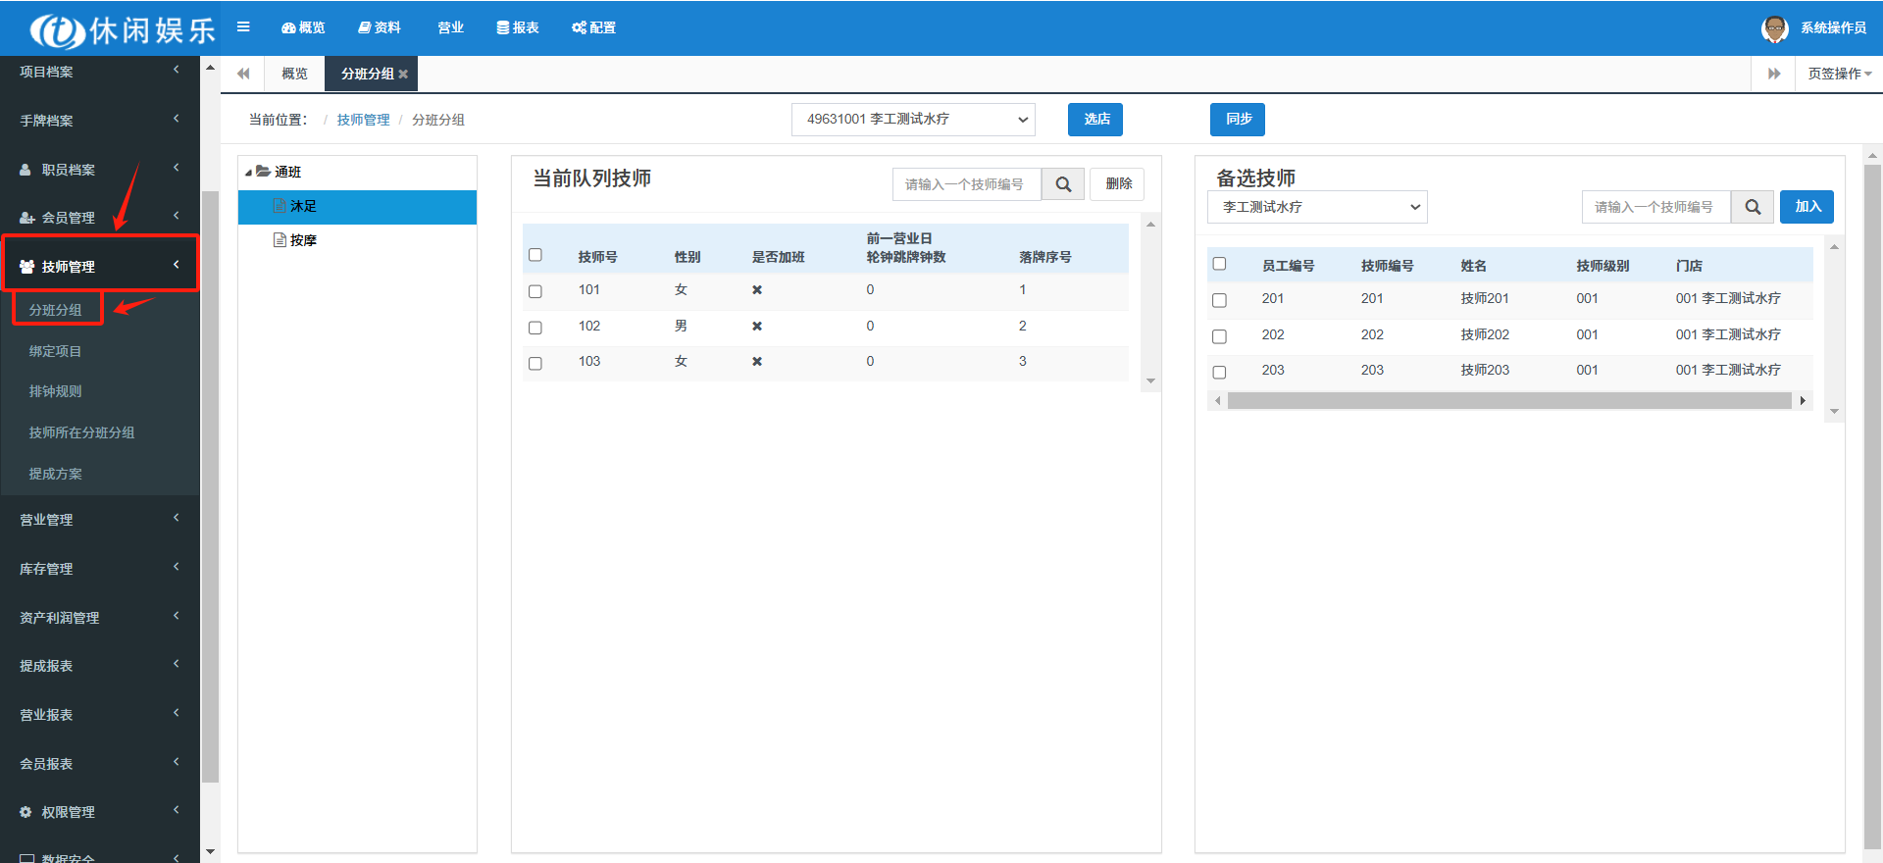1883x863 pixels.
Task: Click search icon in candidate technician panel
Action: click(x=1752, y=207)
